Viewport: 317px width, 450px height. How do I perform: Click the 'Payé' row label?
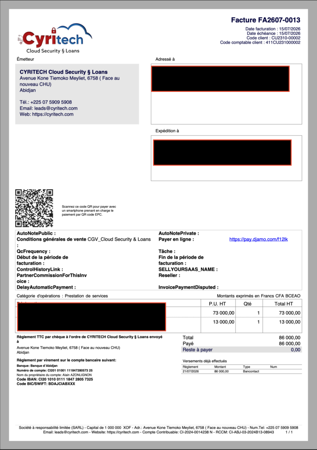(x=188, y=344)
